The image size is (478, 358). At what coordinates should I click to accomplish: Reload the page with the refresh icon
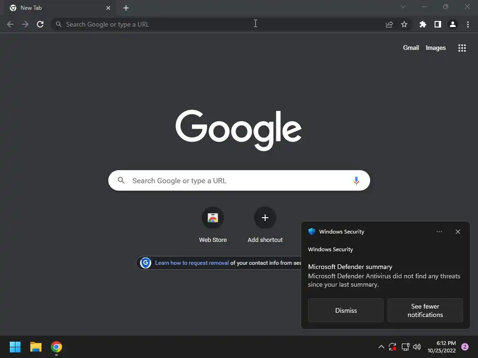(40, 24)
